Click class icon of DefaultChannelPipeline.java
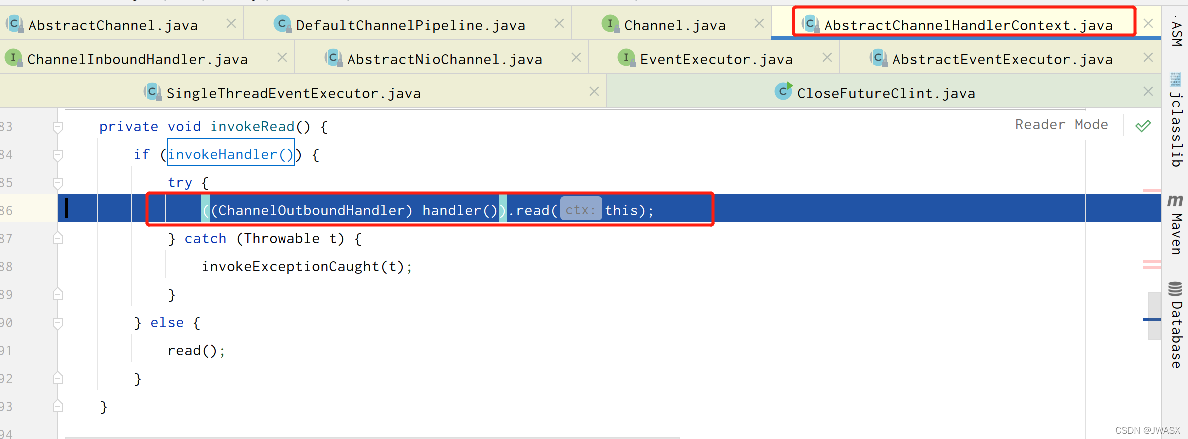 (x=282, y=23)
